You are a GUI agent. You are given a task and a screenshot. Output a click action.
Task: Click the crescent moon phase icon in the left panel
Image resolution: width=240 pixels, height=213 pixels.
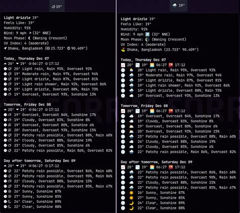(x=29, y=38)
